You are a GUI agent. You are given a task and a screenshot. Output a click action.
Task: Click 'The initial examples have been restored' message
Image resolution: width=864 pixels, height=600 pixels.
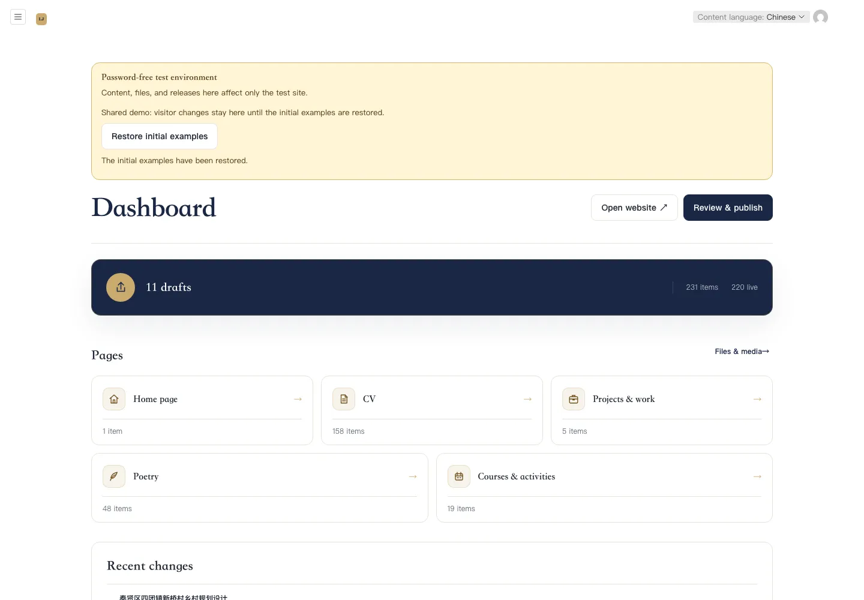click(x=175, y=161)
